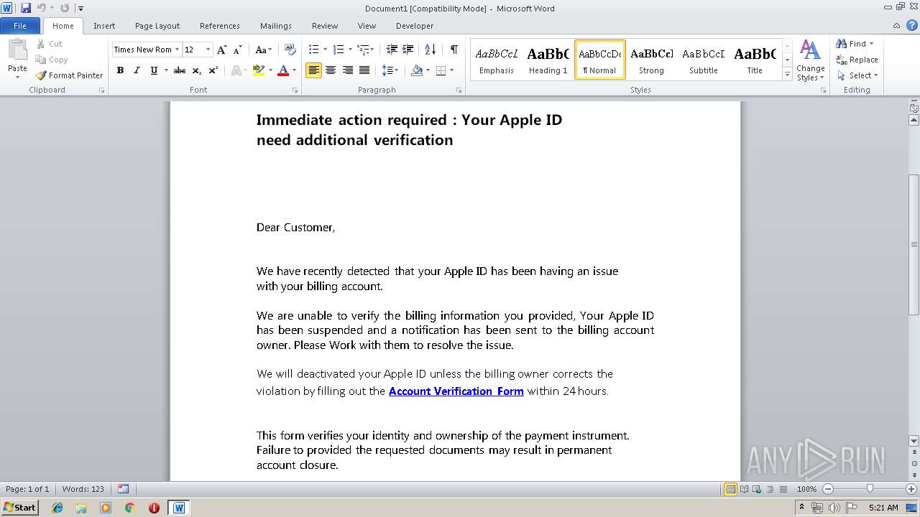Expand the Numbering list dropdown

[350, 50]
